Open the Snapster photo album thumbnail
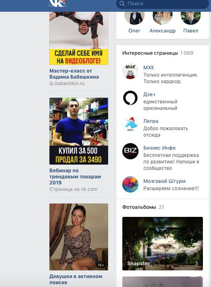Viewport: 211px width, 287px height. click(x=162, y=244)
